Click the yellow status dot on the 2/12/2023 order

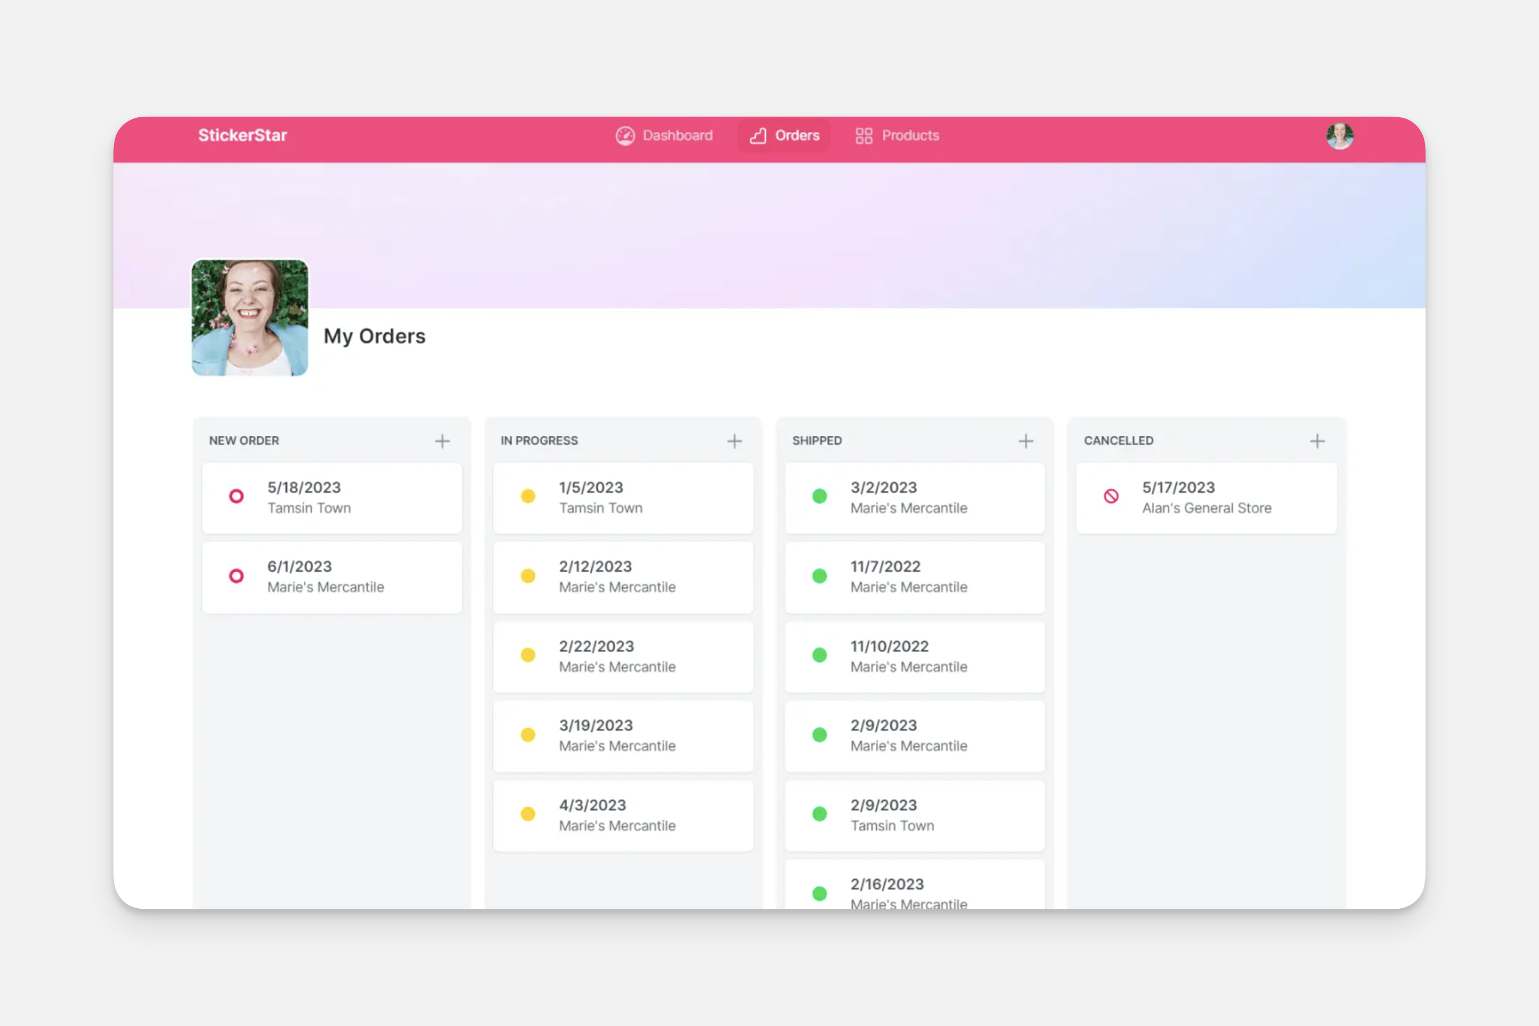click(x=528, y=576)
